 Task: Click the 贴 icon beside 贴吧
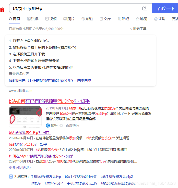pyautogui.click(x=120, y=19)
